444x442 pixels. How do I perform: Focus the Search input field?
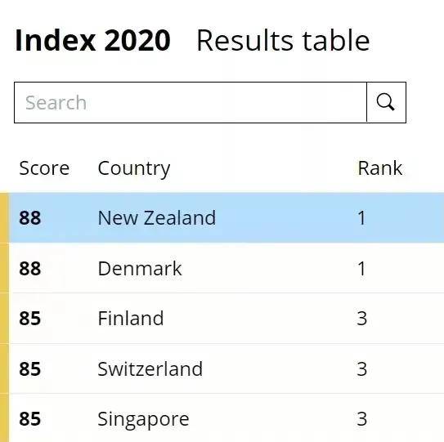191,102
